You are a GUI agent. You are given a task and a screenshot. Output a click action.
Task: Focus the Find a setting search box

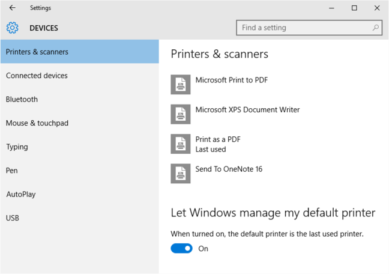[309, 28]
